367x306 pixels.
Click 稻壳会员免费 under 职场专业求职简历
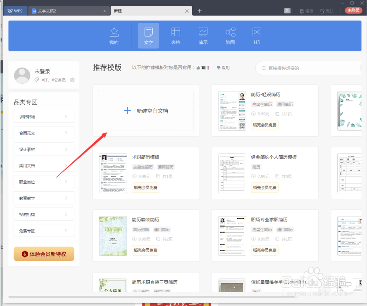265,250
